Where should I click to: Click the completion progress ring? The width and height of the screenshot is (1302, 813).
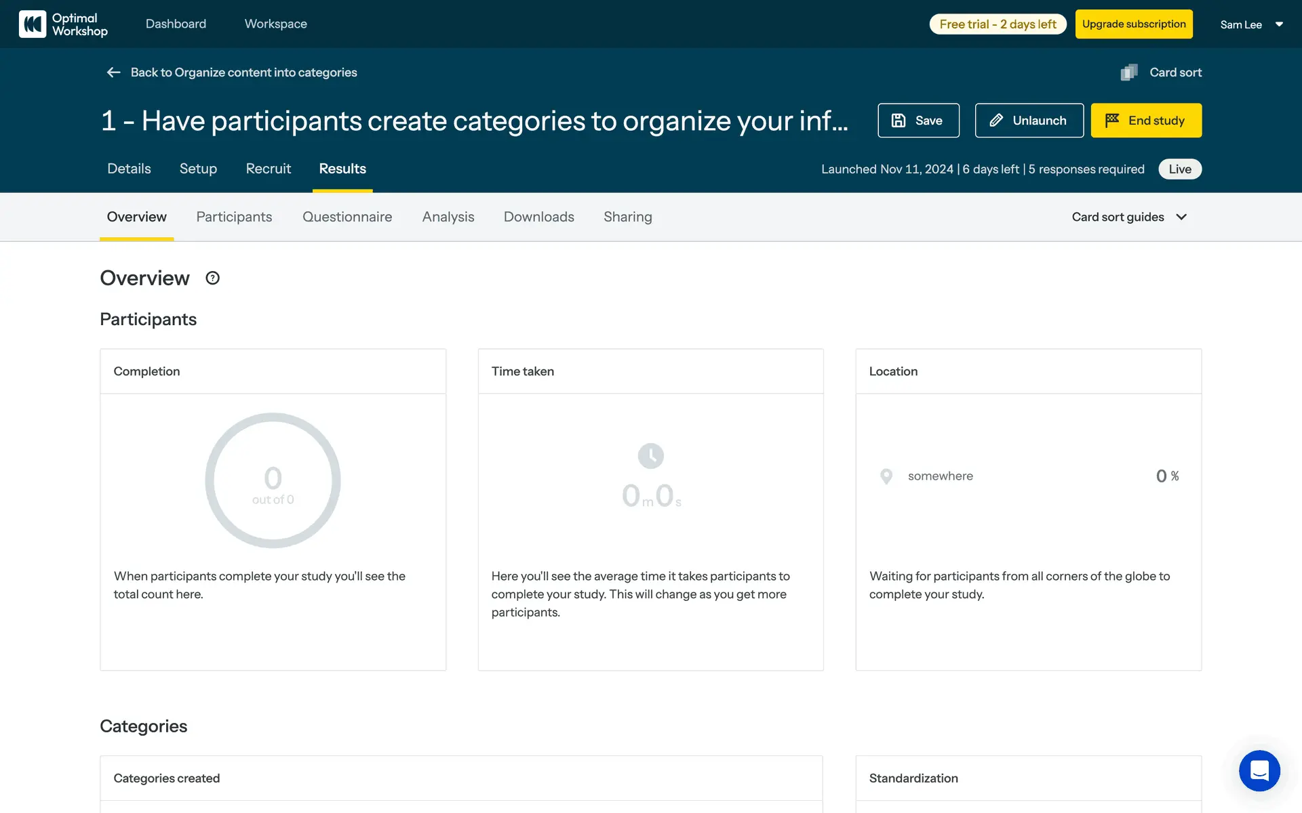click(273, 480)
